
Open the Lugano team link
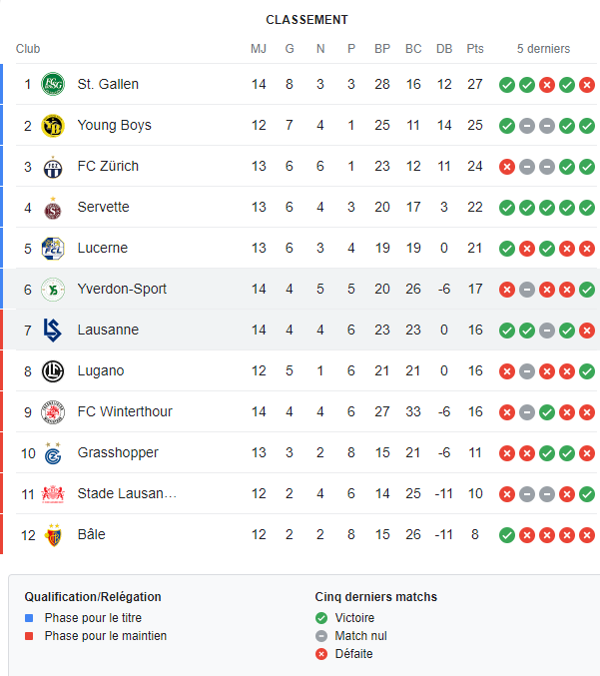101,371
